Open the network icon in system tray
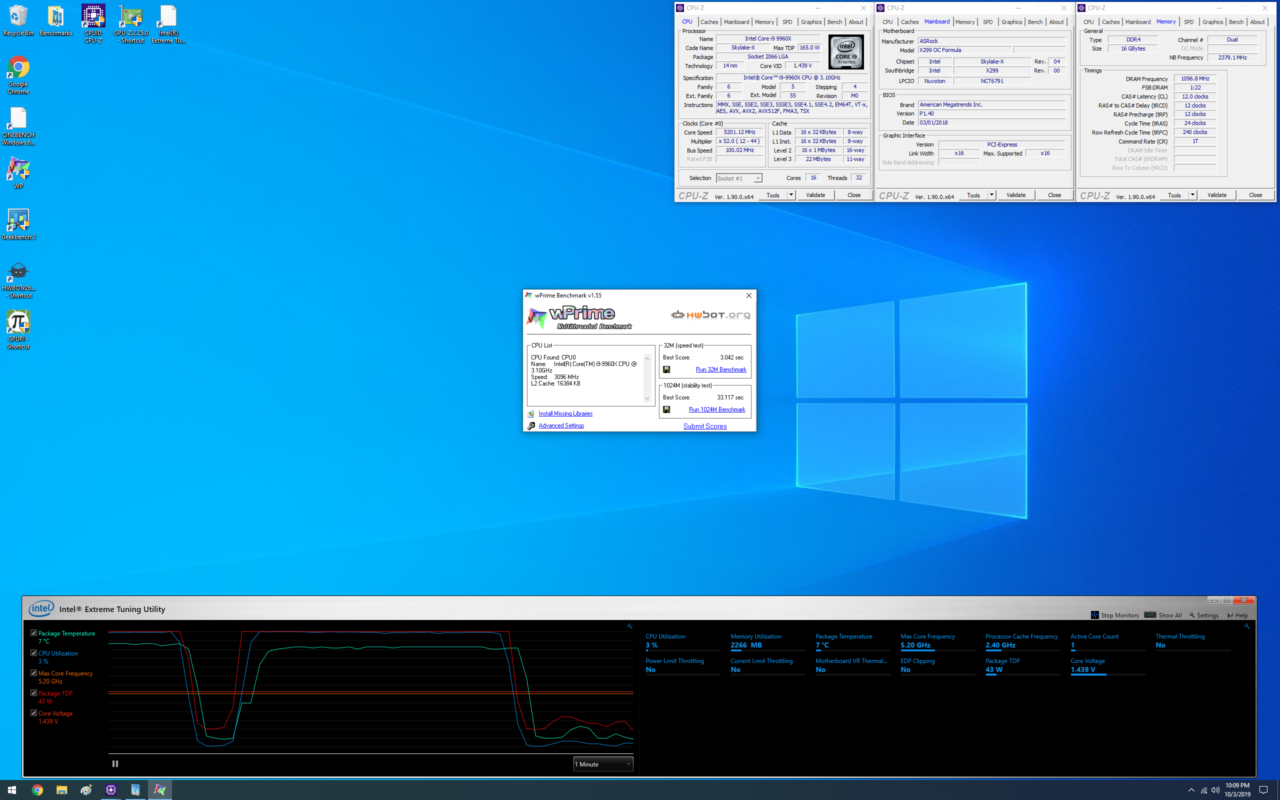 [x=1204, y=790]
